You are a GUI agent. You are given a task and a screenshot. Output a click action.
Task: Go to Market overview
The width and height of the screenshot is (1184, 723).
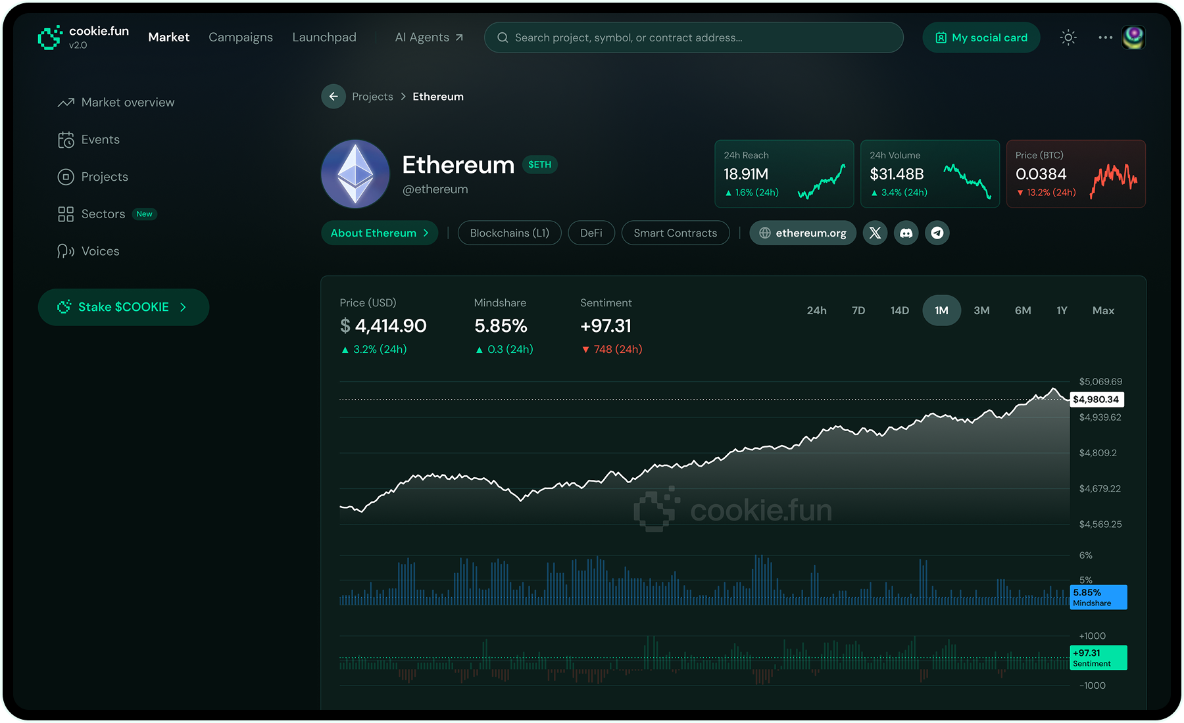click(x=116, y=103)
